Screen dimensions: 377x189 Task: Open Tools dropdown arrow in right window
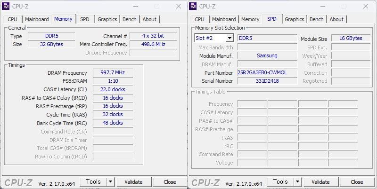(297, 182)
